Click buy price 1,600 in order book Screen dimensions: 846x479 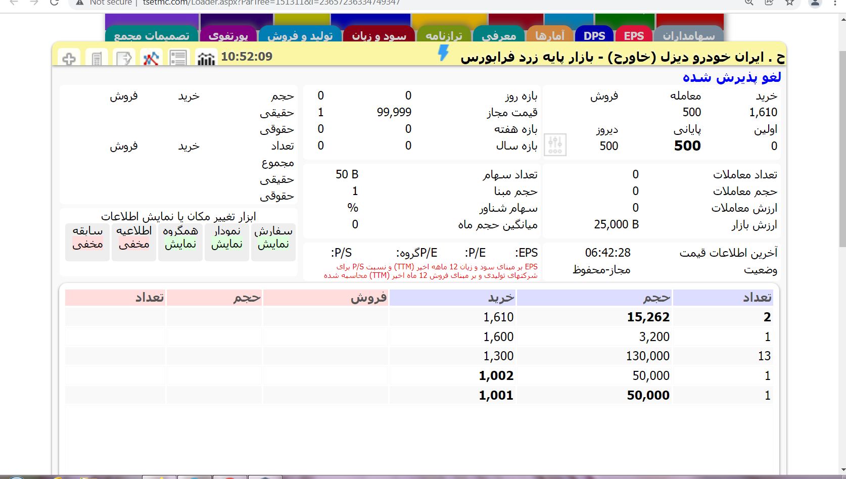click(498, 337)
